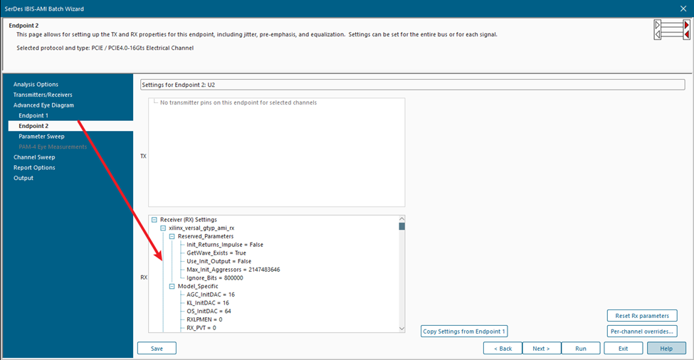Click the RX tree scroll up arrow

(401, 219)
